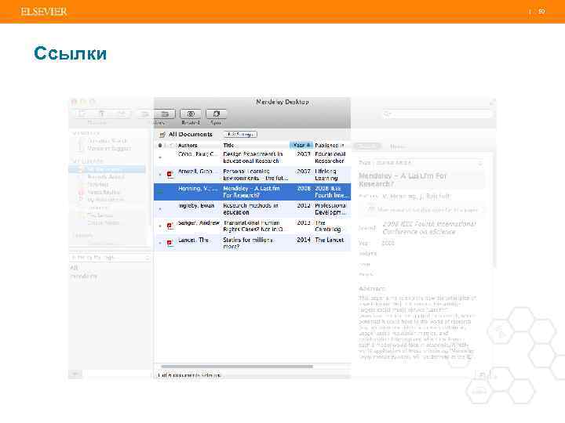Open the PDF icon of the Lancet paper
This screenshot has width=565, height=423.
pyautogui.click(x=169, y=243)
